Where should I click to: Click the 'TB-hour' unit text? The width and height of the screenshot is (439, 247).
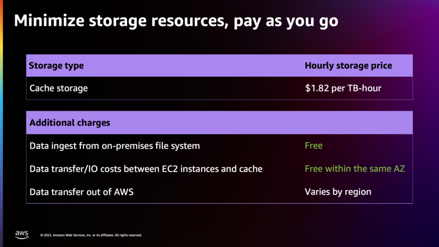click(x=364, y=88)
